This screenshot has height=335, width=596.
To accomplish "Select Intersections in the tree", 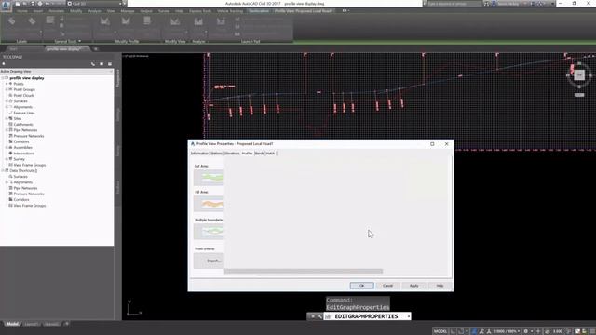I will click(24, 153).
